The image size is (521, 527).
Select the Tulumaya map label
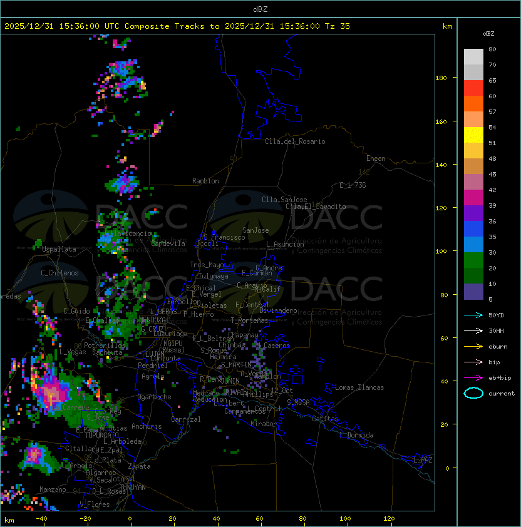click(214, 276)
